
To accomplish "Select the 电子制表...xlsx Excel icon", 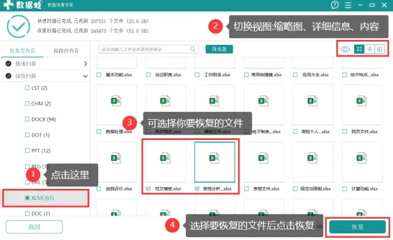I will tap(263, 101).
